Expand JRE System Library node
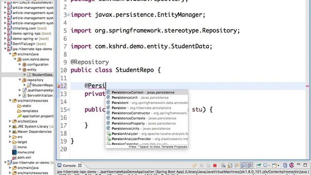 10,126
